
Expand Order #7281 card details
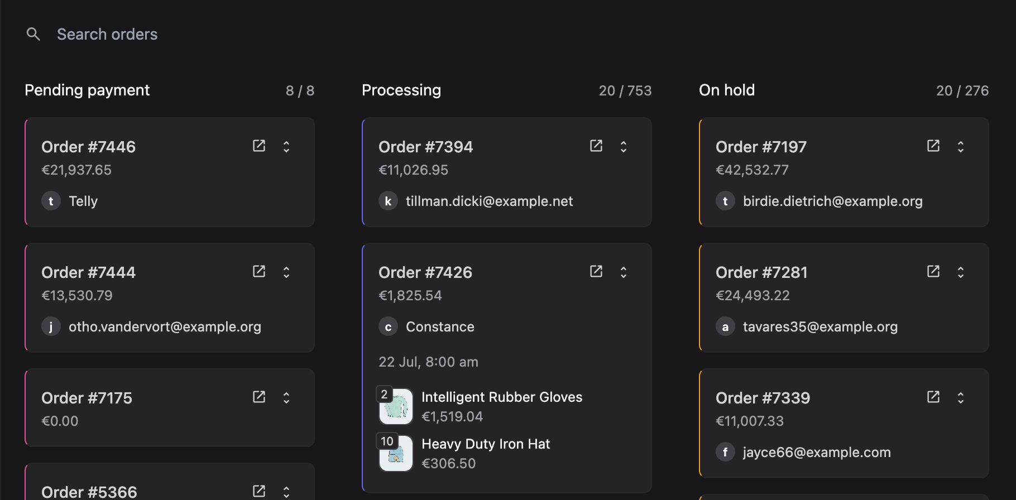click(x=961, y=272)
